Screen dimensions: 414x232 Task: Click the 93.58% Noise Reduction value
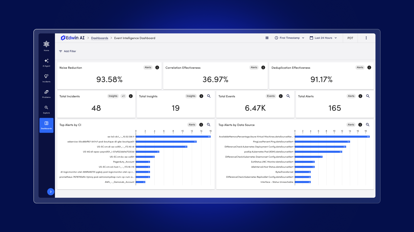coord(110,79)
